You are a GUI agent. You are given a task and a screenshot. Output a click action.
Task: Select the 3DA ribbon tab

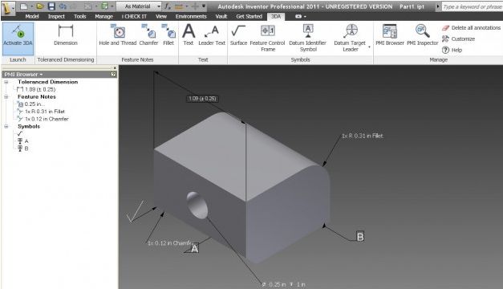(x=275, y=16)
